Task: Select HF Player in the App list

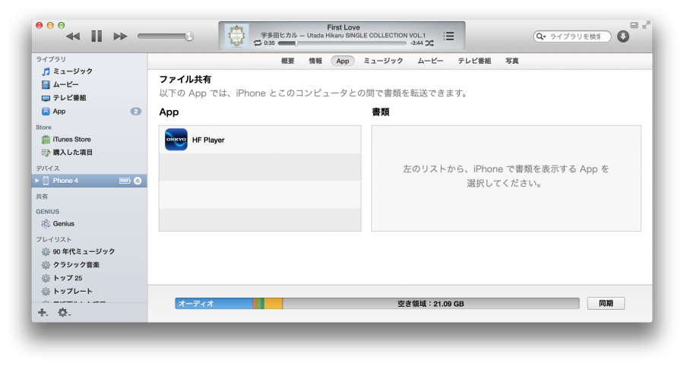Action: pos(260,140)
